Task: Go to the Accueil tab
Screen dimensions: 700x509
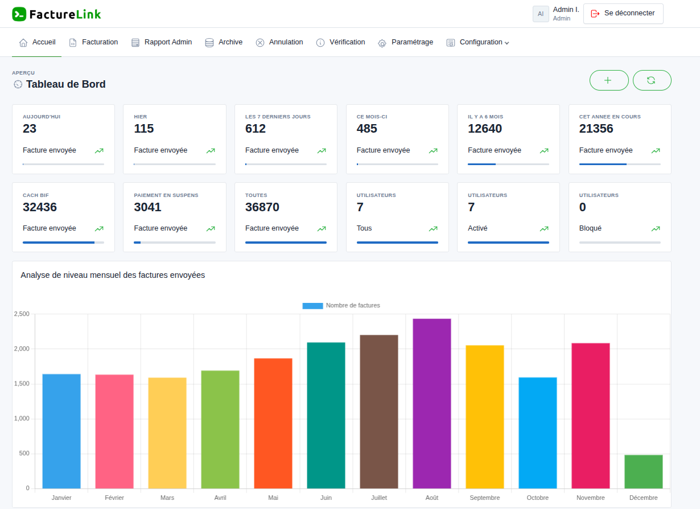Action: [37, 42]
